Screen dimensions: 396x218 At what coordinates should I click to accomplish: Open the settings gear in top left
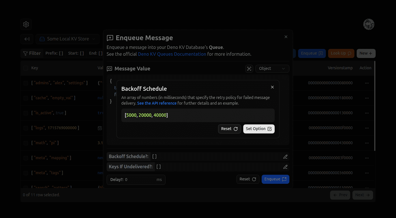pos(26,24)
